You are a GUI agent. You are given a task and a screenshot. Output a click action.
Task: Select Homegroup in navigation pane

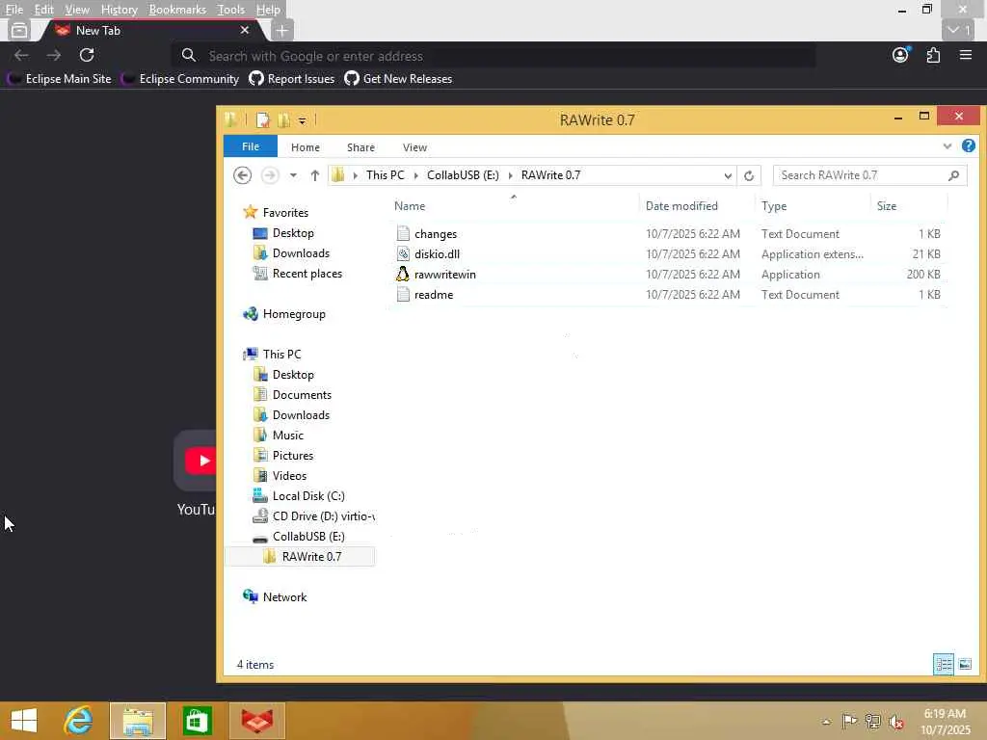(x=284, y=314)
